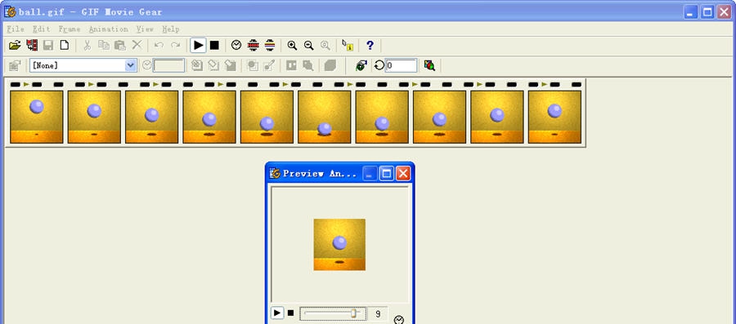Click Stop in the Preview Animation window

[290, 313]
